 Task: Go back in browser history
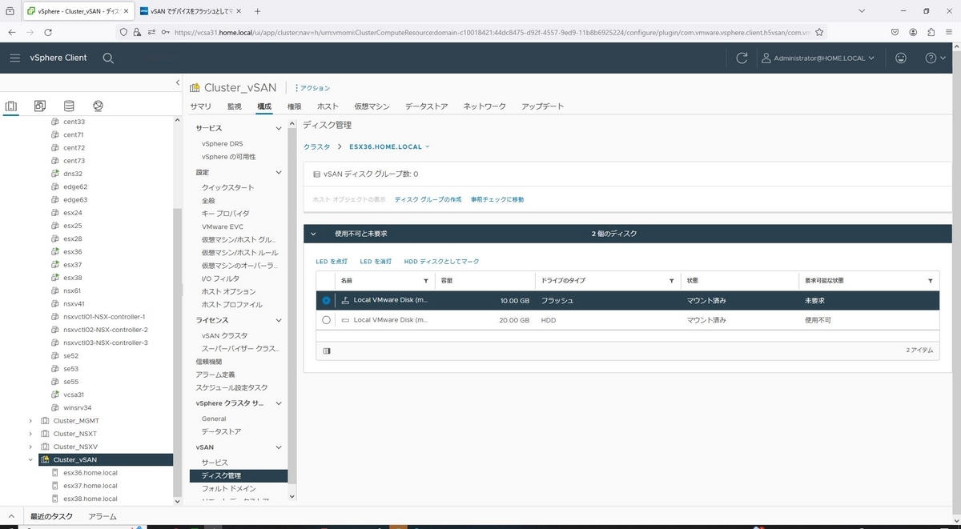[x=11, y=32]
